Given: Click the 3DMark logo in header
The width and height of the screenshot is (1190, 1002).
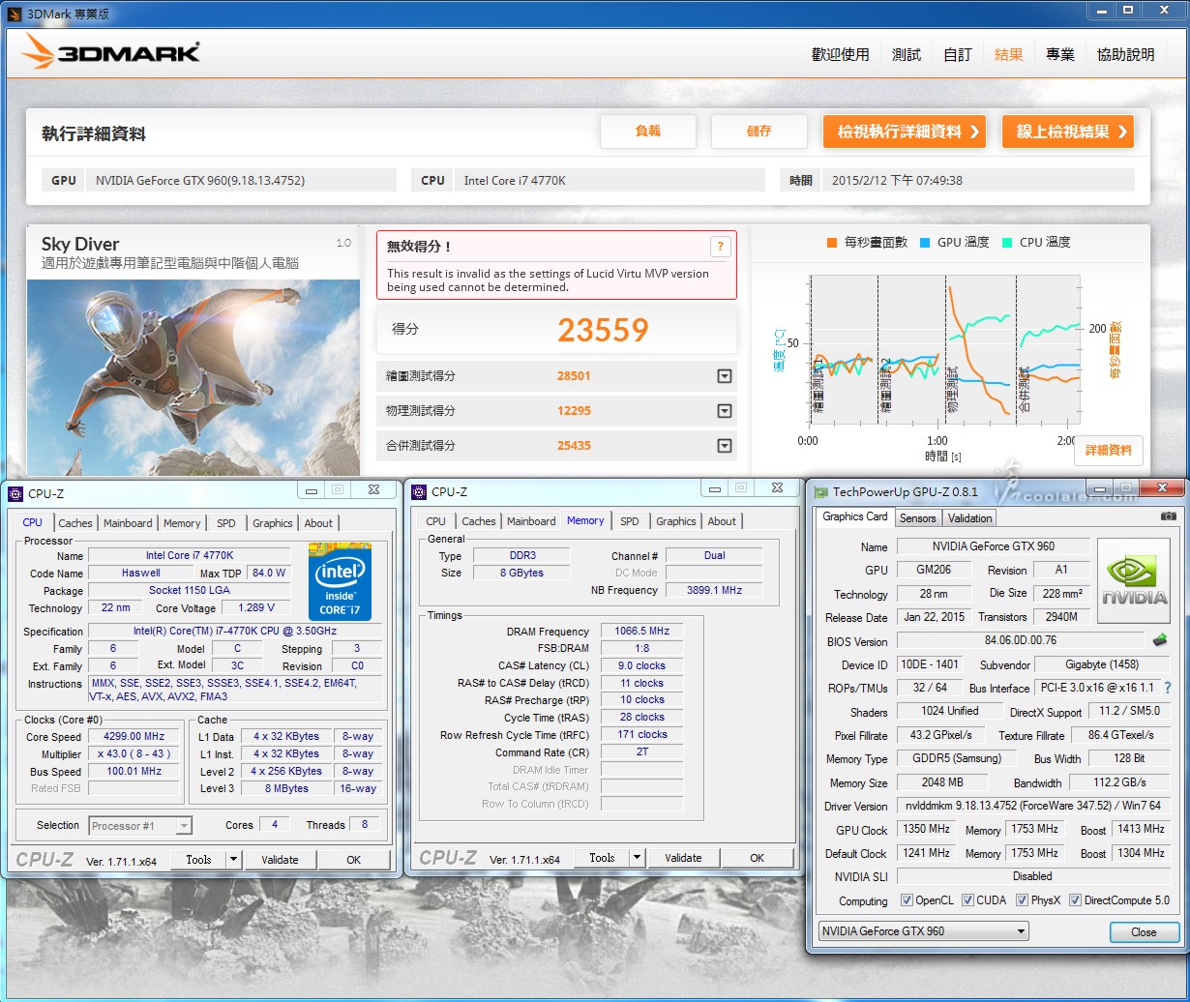Looking at the screenshot, I should click(111, 52).
